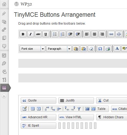Image resolution: width=127 pixels, height=135 pixels.
Task: Click the Align Center icon
Action: coord(95,34)
